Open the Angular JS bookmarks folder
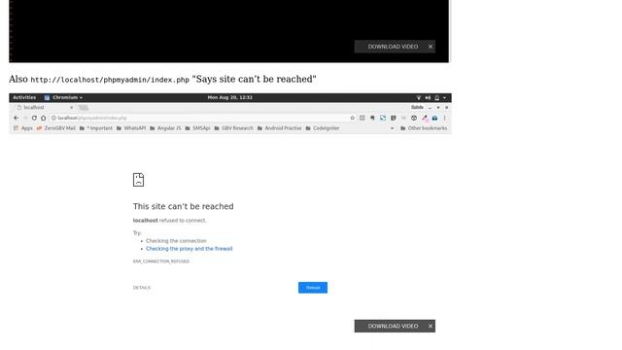The height and width of the screenshot is (350, 622). (x=165, y=128)
